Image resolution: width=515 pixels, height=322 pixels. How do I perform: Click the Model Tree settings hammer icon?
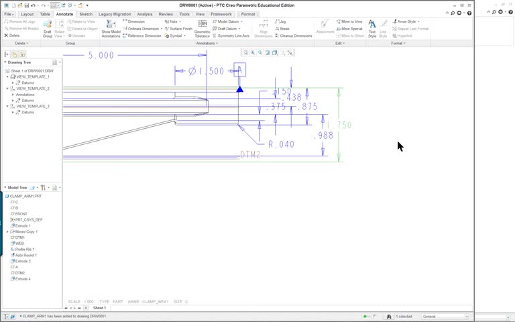(43, 188)
